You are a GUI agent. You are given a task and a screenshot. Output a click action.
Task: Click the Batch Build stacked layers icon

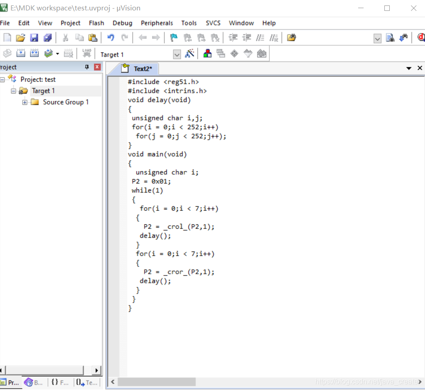(x=48, y=53)
